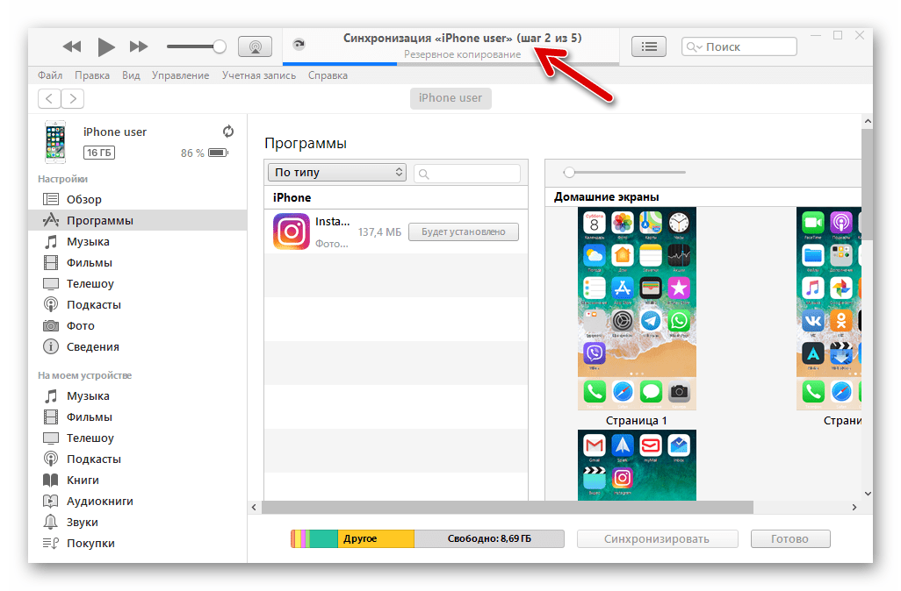Image resolution: width=901 pixels, height=591 pixels.
Task: Select Музыка under Настройки
Action: click(x=137, y=241)
